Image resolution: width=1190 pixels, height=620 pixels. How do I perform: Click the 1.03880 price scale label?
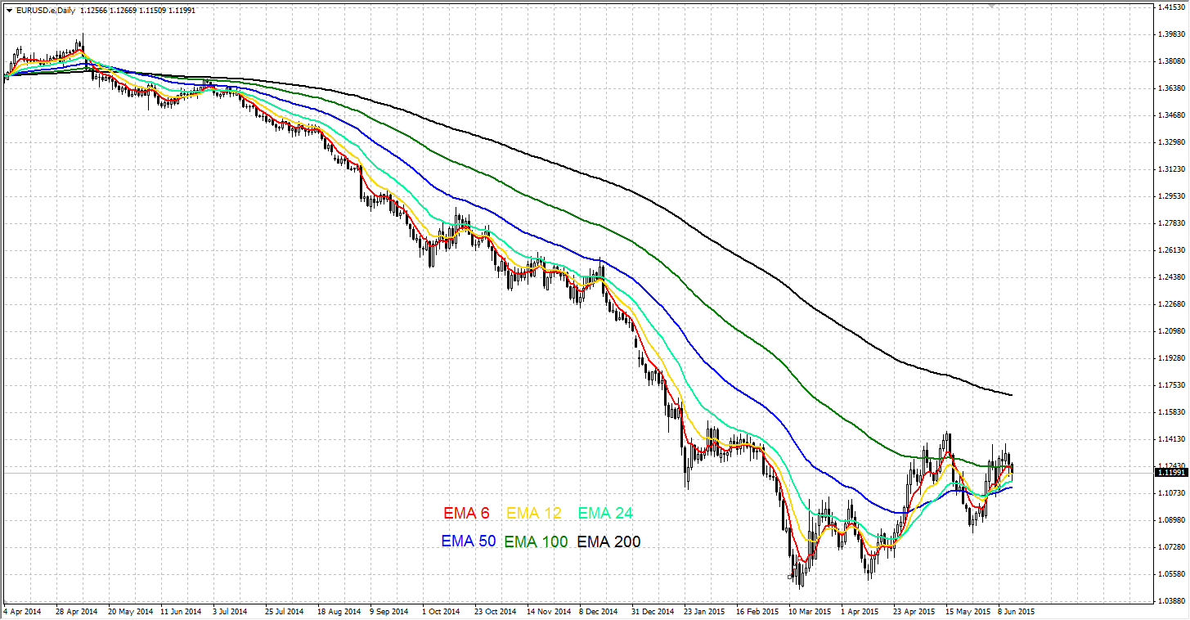[1171, 601]
